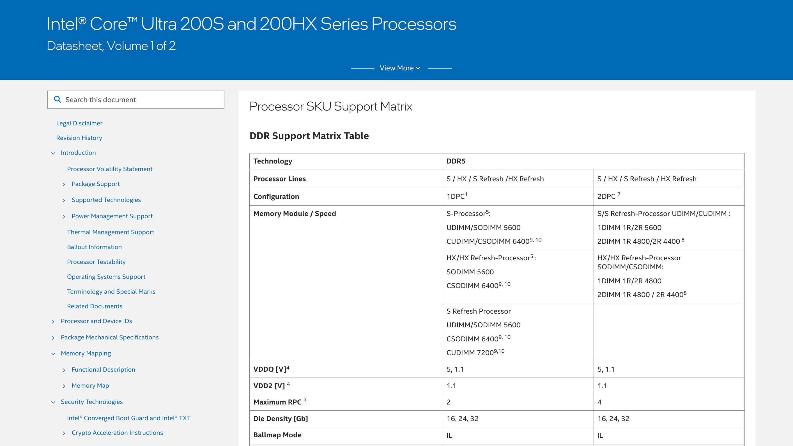The height and width of the screenshot is (446, 793).
Task: Expand the Processor and Device IDs chevron
Action: click(53, 322)
